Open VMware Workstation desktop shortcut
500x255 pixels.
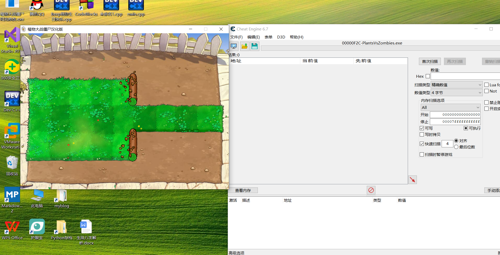pos(11,136)
